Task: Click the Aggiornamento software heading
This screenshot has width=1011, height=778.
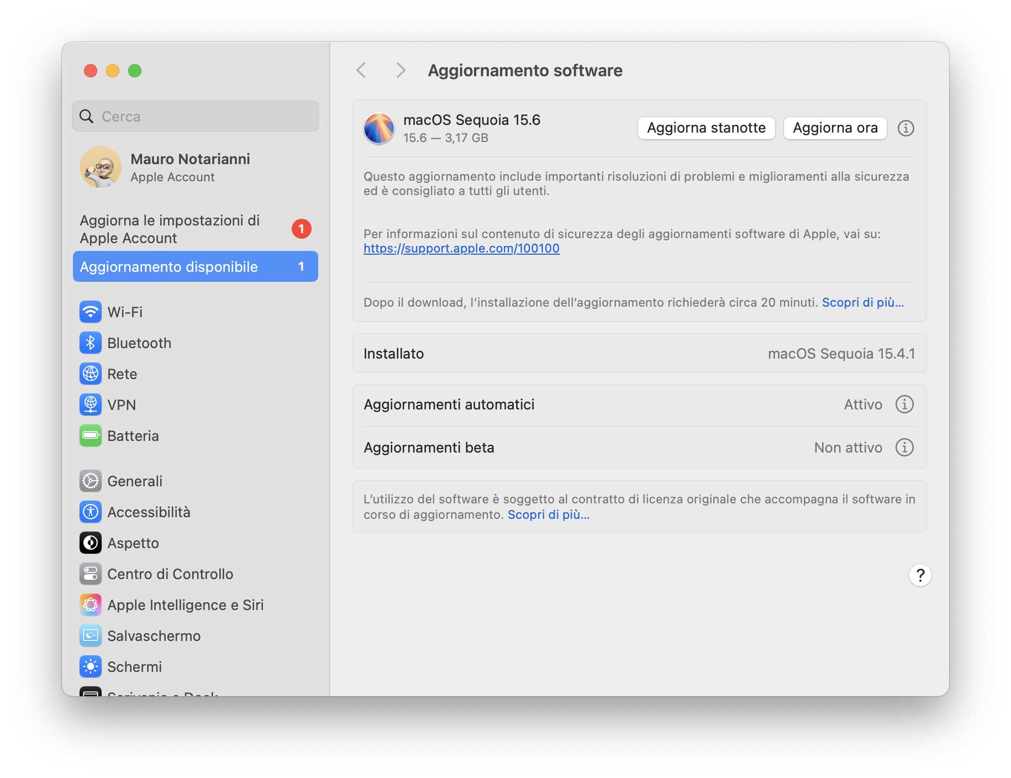Action: [525, 71]
